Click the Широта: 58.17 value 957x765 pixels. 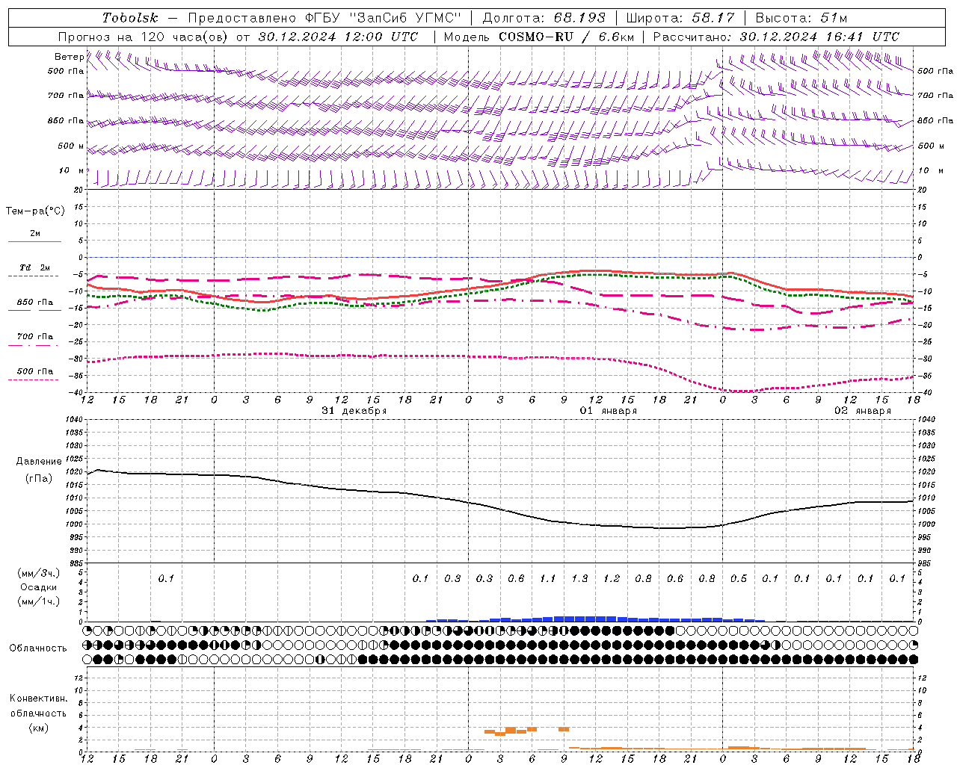[x=680, y=18]
